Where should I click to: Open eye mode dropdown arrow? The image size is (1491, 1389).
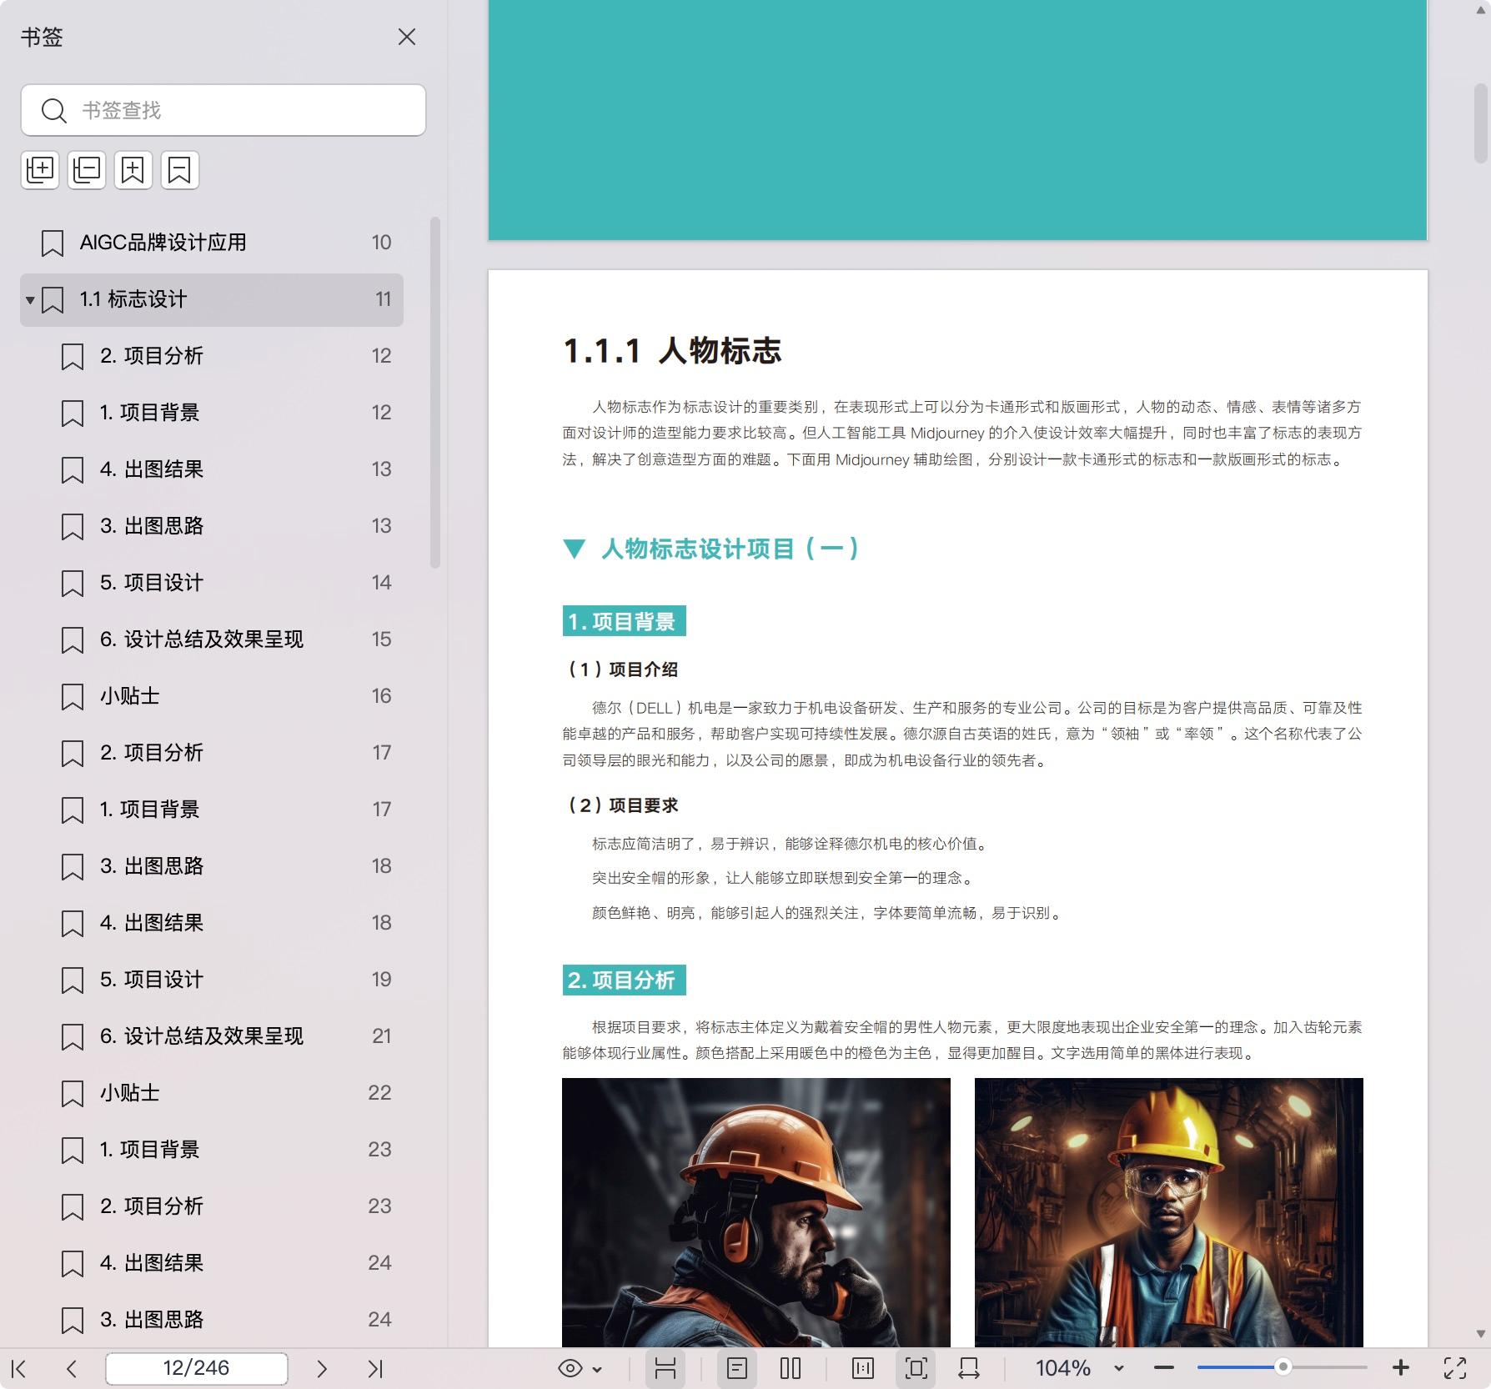coord(597,1369)
